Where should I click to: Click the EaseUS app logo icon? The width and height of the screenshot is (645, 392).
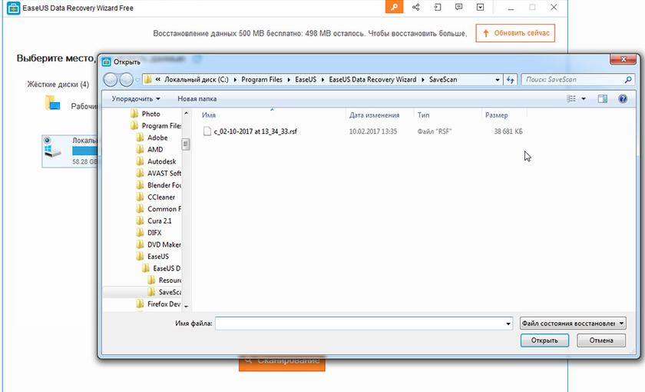point(13,8)
